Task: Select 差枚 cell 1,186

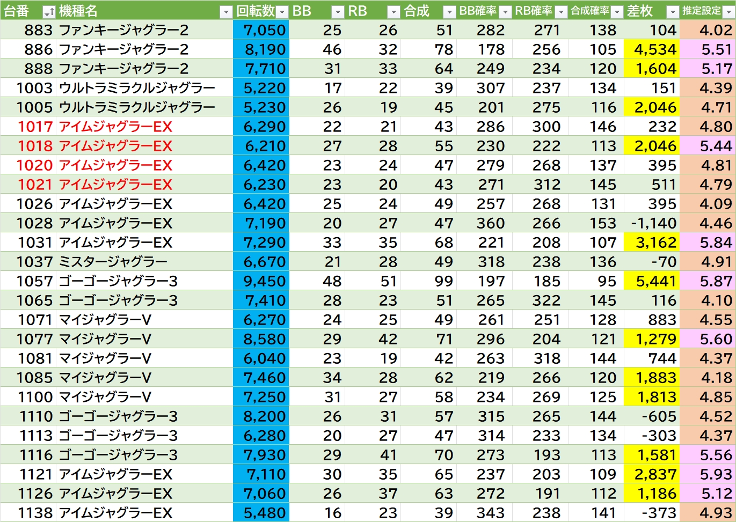Action: click(652, 494)
